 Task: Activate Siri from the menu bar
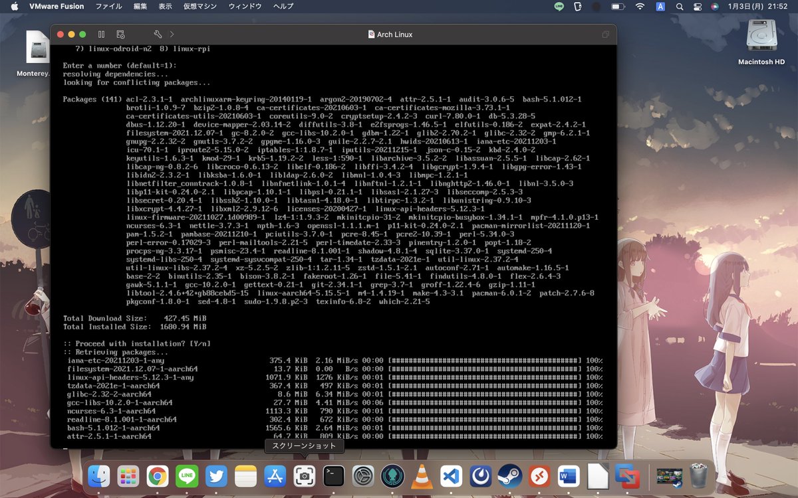[715, 7]
